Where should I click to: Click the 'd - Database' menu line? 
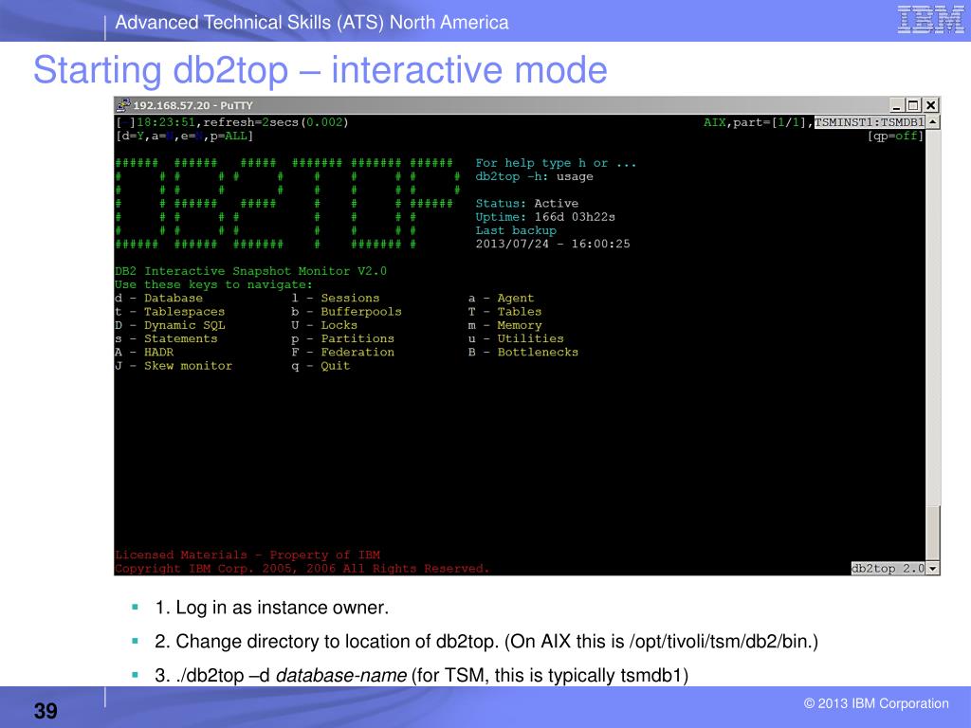point(159,298)
